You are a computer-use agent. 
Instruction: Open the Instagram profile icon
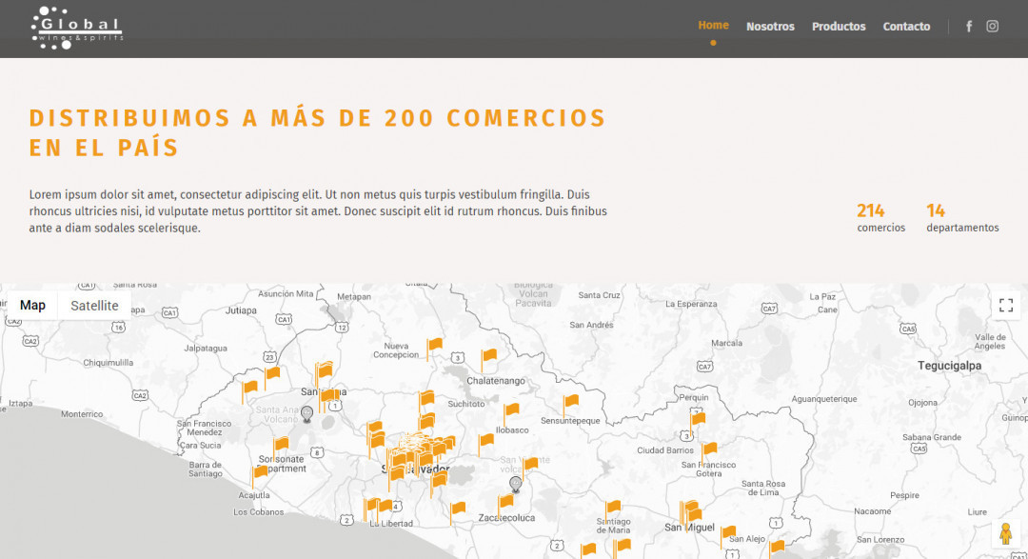pos(993,27)
